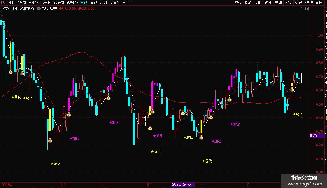Click the 10 month label on the time axis
This screenshot has width=327, height=188.
64,185
